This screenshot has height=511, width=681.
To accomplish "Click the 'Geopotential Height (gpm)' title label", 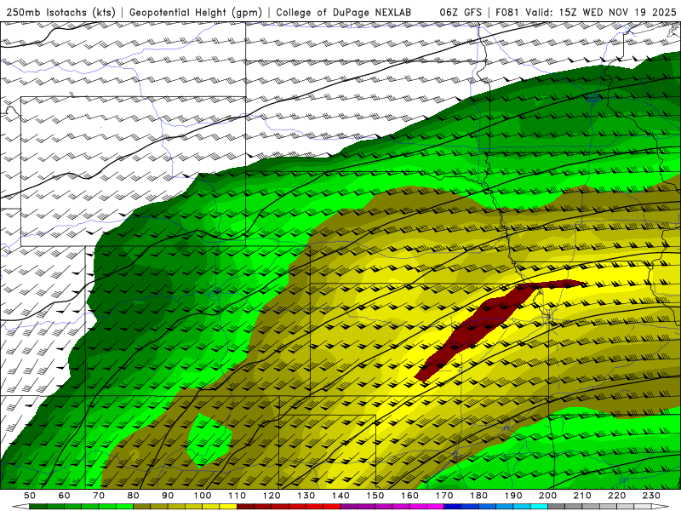I will [196, 12].
